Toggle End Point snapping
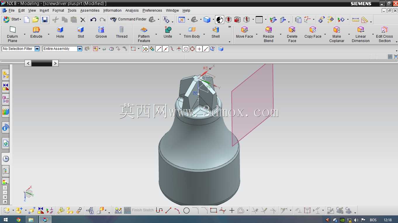The width and height of the screenshot is (398, 223). 159,49
